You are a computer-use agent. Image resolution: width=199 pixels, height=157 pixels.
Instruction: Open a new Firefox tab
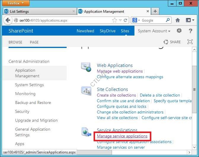[155, 11]
